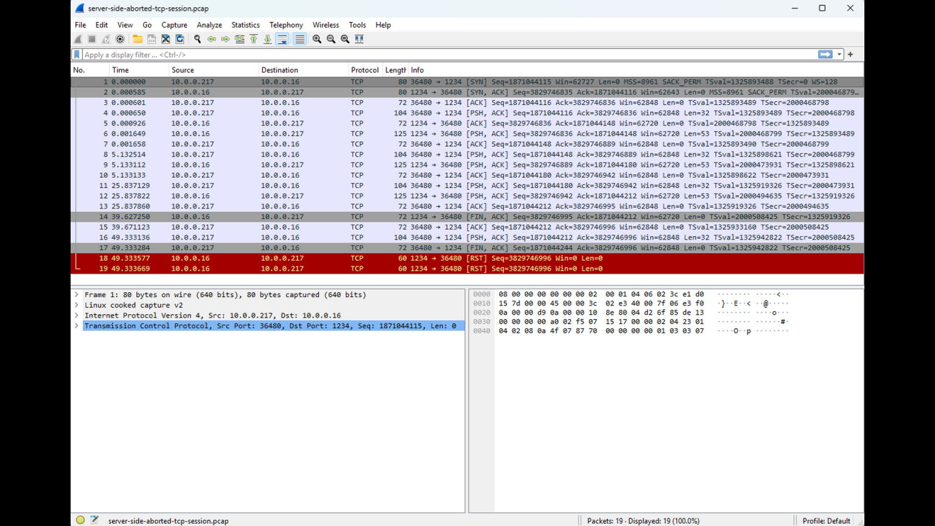The height and width of the screenshot is (526, 935).
Task: Expand the Linux cooked capture v2 row
Action: click(77, 305)
